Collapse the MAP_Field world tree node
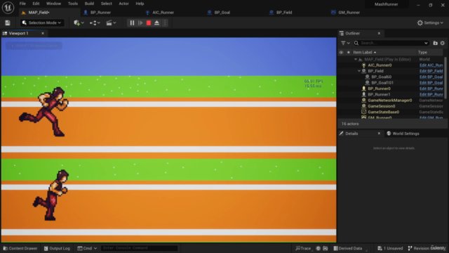The image size is (449, 253). [x=356, y=59]
